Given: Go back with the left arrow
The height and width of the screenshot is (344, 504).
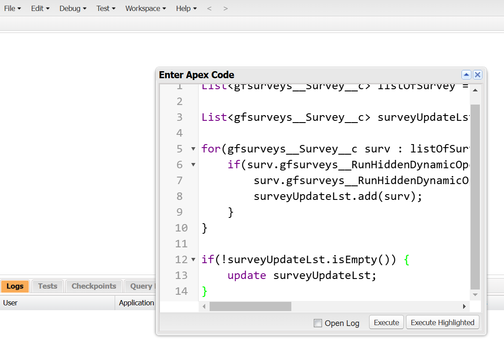Looking at the screenshot, I should point(209,8).
